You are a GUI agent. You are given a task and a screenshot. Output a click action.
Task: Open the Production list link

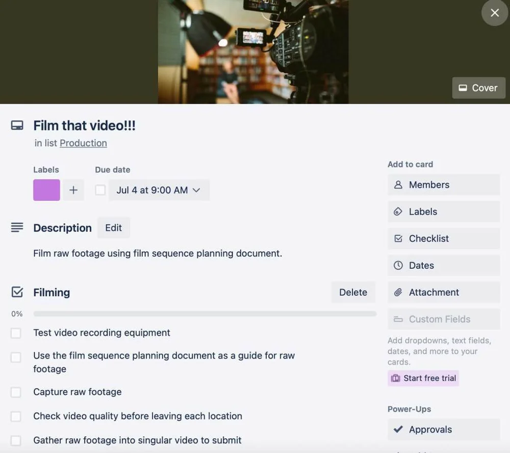[83, 144]
